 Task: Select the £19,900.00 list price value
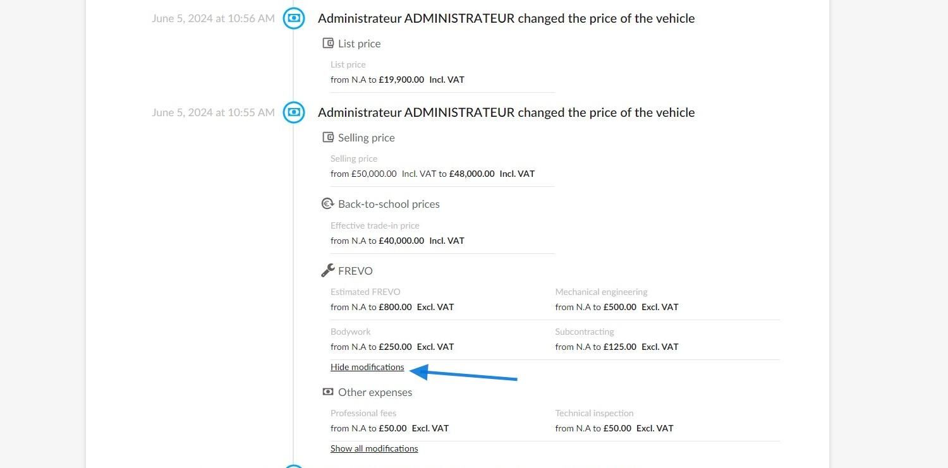(401, 80)
